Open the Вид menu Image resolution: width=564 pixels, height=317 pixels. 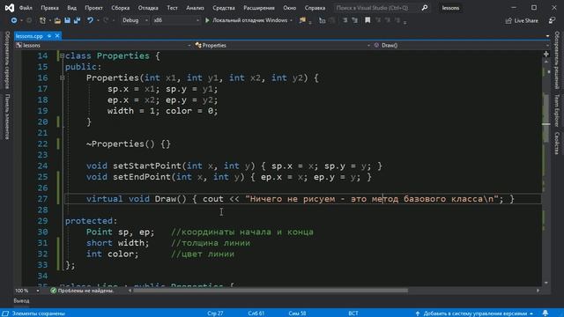(x=71, y=8)
